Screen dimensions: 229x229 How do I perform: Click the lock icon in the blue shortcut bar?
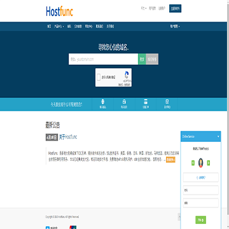point(124,101)
